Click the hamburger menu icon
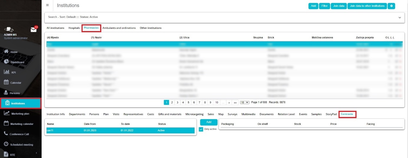Viewport: 408px width, 158px height. point(47,5)
